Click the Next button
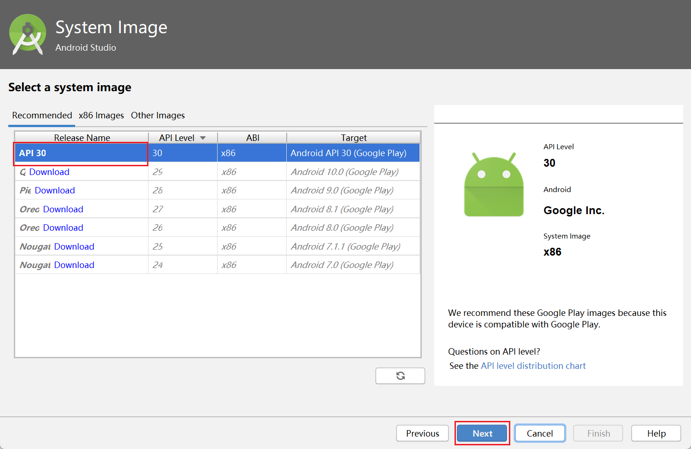 482,433
